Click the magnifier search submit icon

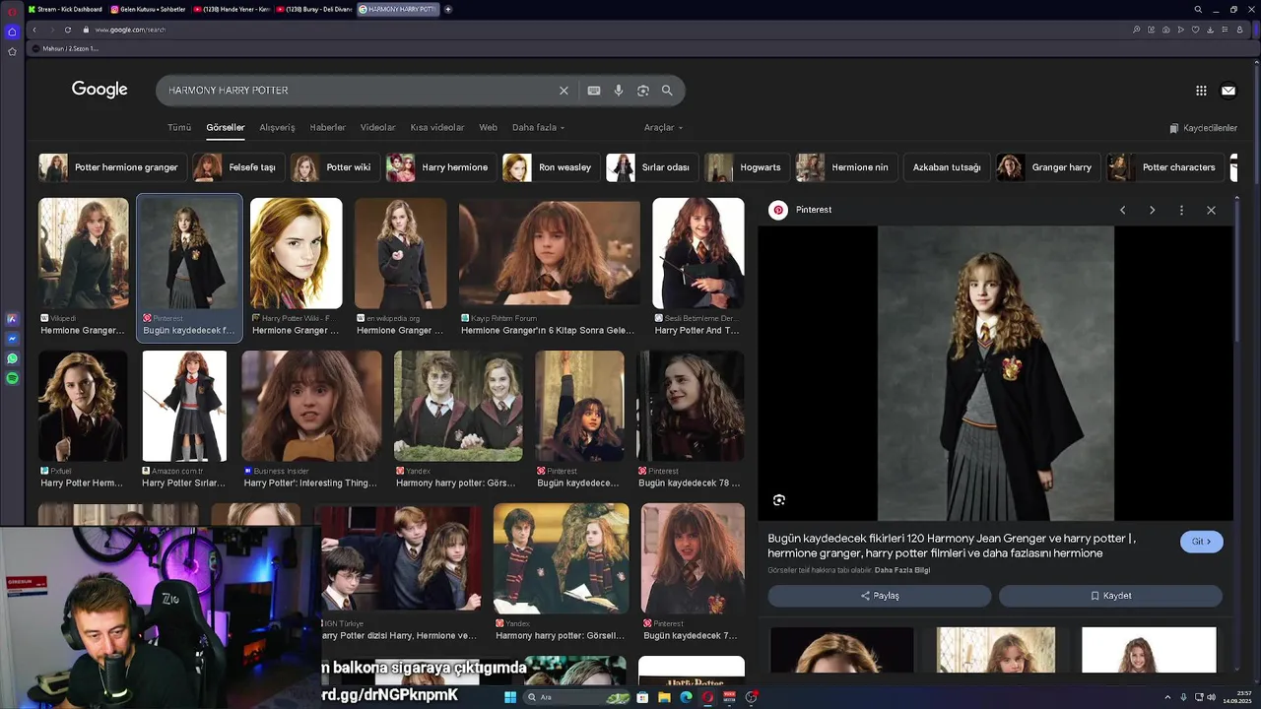(x=667, y=91)
